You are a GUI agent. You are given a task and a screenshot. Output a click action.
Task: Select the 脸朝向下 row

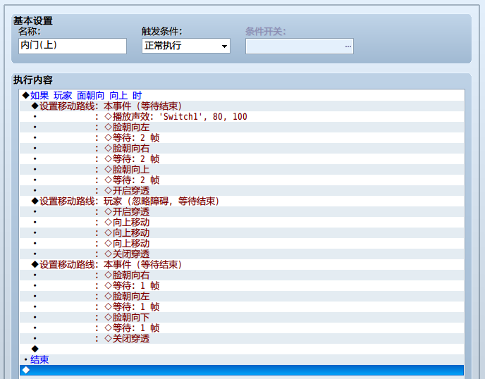click(x=242, y=318)
